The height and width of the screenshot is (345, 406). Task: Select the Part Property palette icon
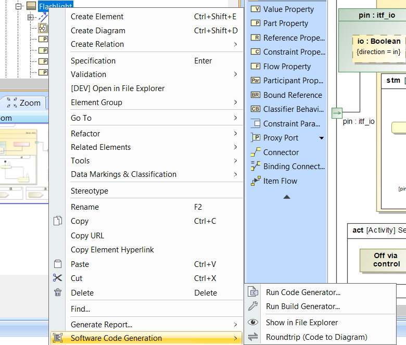256,23
